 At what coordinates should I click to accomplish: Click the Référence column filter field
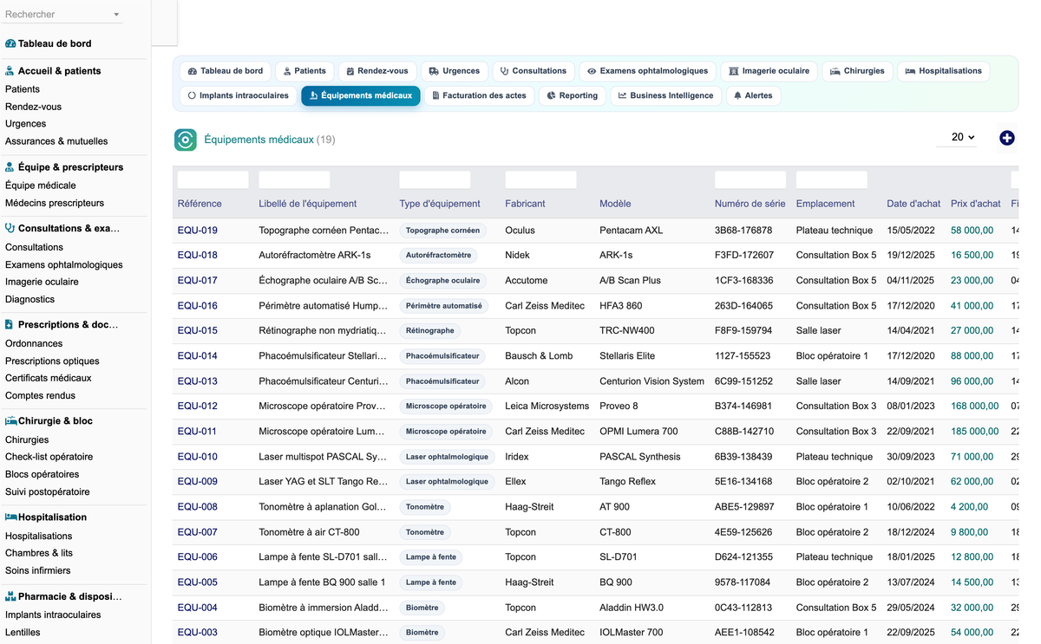click(213, 179)
